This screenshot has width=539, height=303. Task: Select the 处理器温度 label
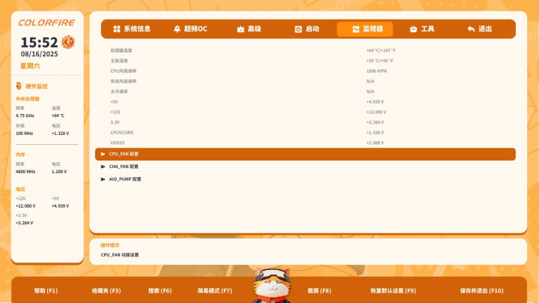pos(121,50)
